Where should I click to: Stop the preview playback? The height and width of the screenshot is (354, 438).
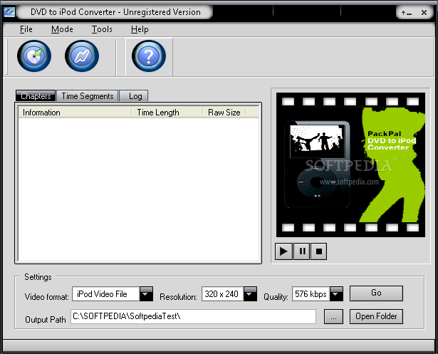tap(319, 251)
